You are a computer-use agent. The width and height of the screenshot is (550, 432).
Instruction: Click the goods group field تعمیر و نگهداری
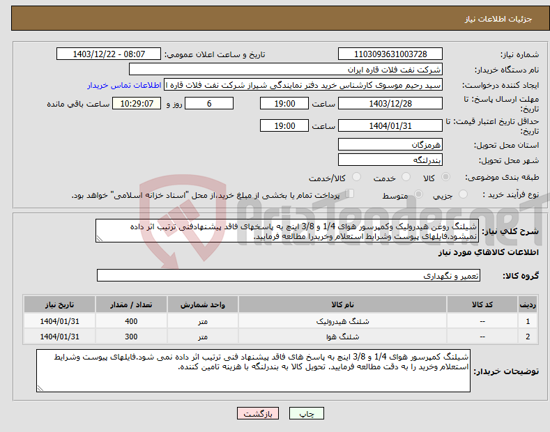pos(289,276)
